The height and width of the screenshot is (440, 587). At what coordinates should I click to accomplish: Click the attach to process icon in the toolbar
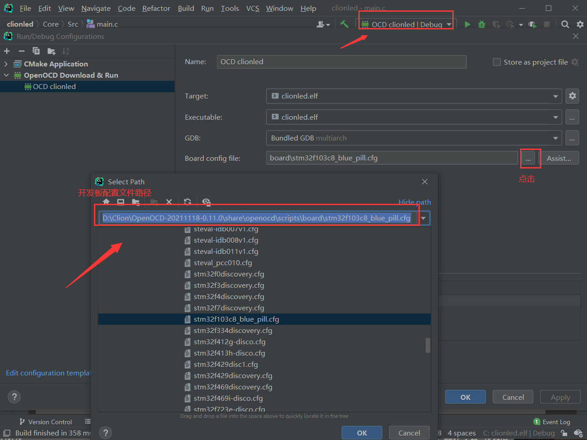[x=533, y=24]
